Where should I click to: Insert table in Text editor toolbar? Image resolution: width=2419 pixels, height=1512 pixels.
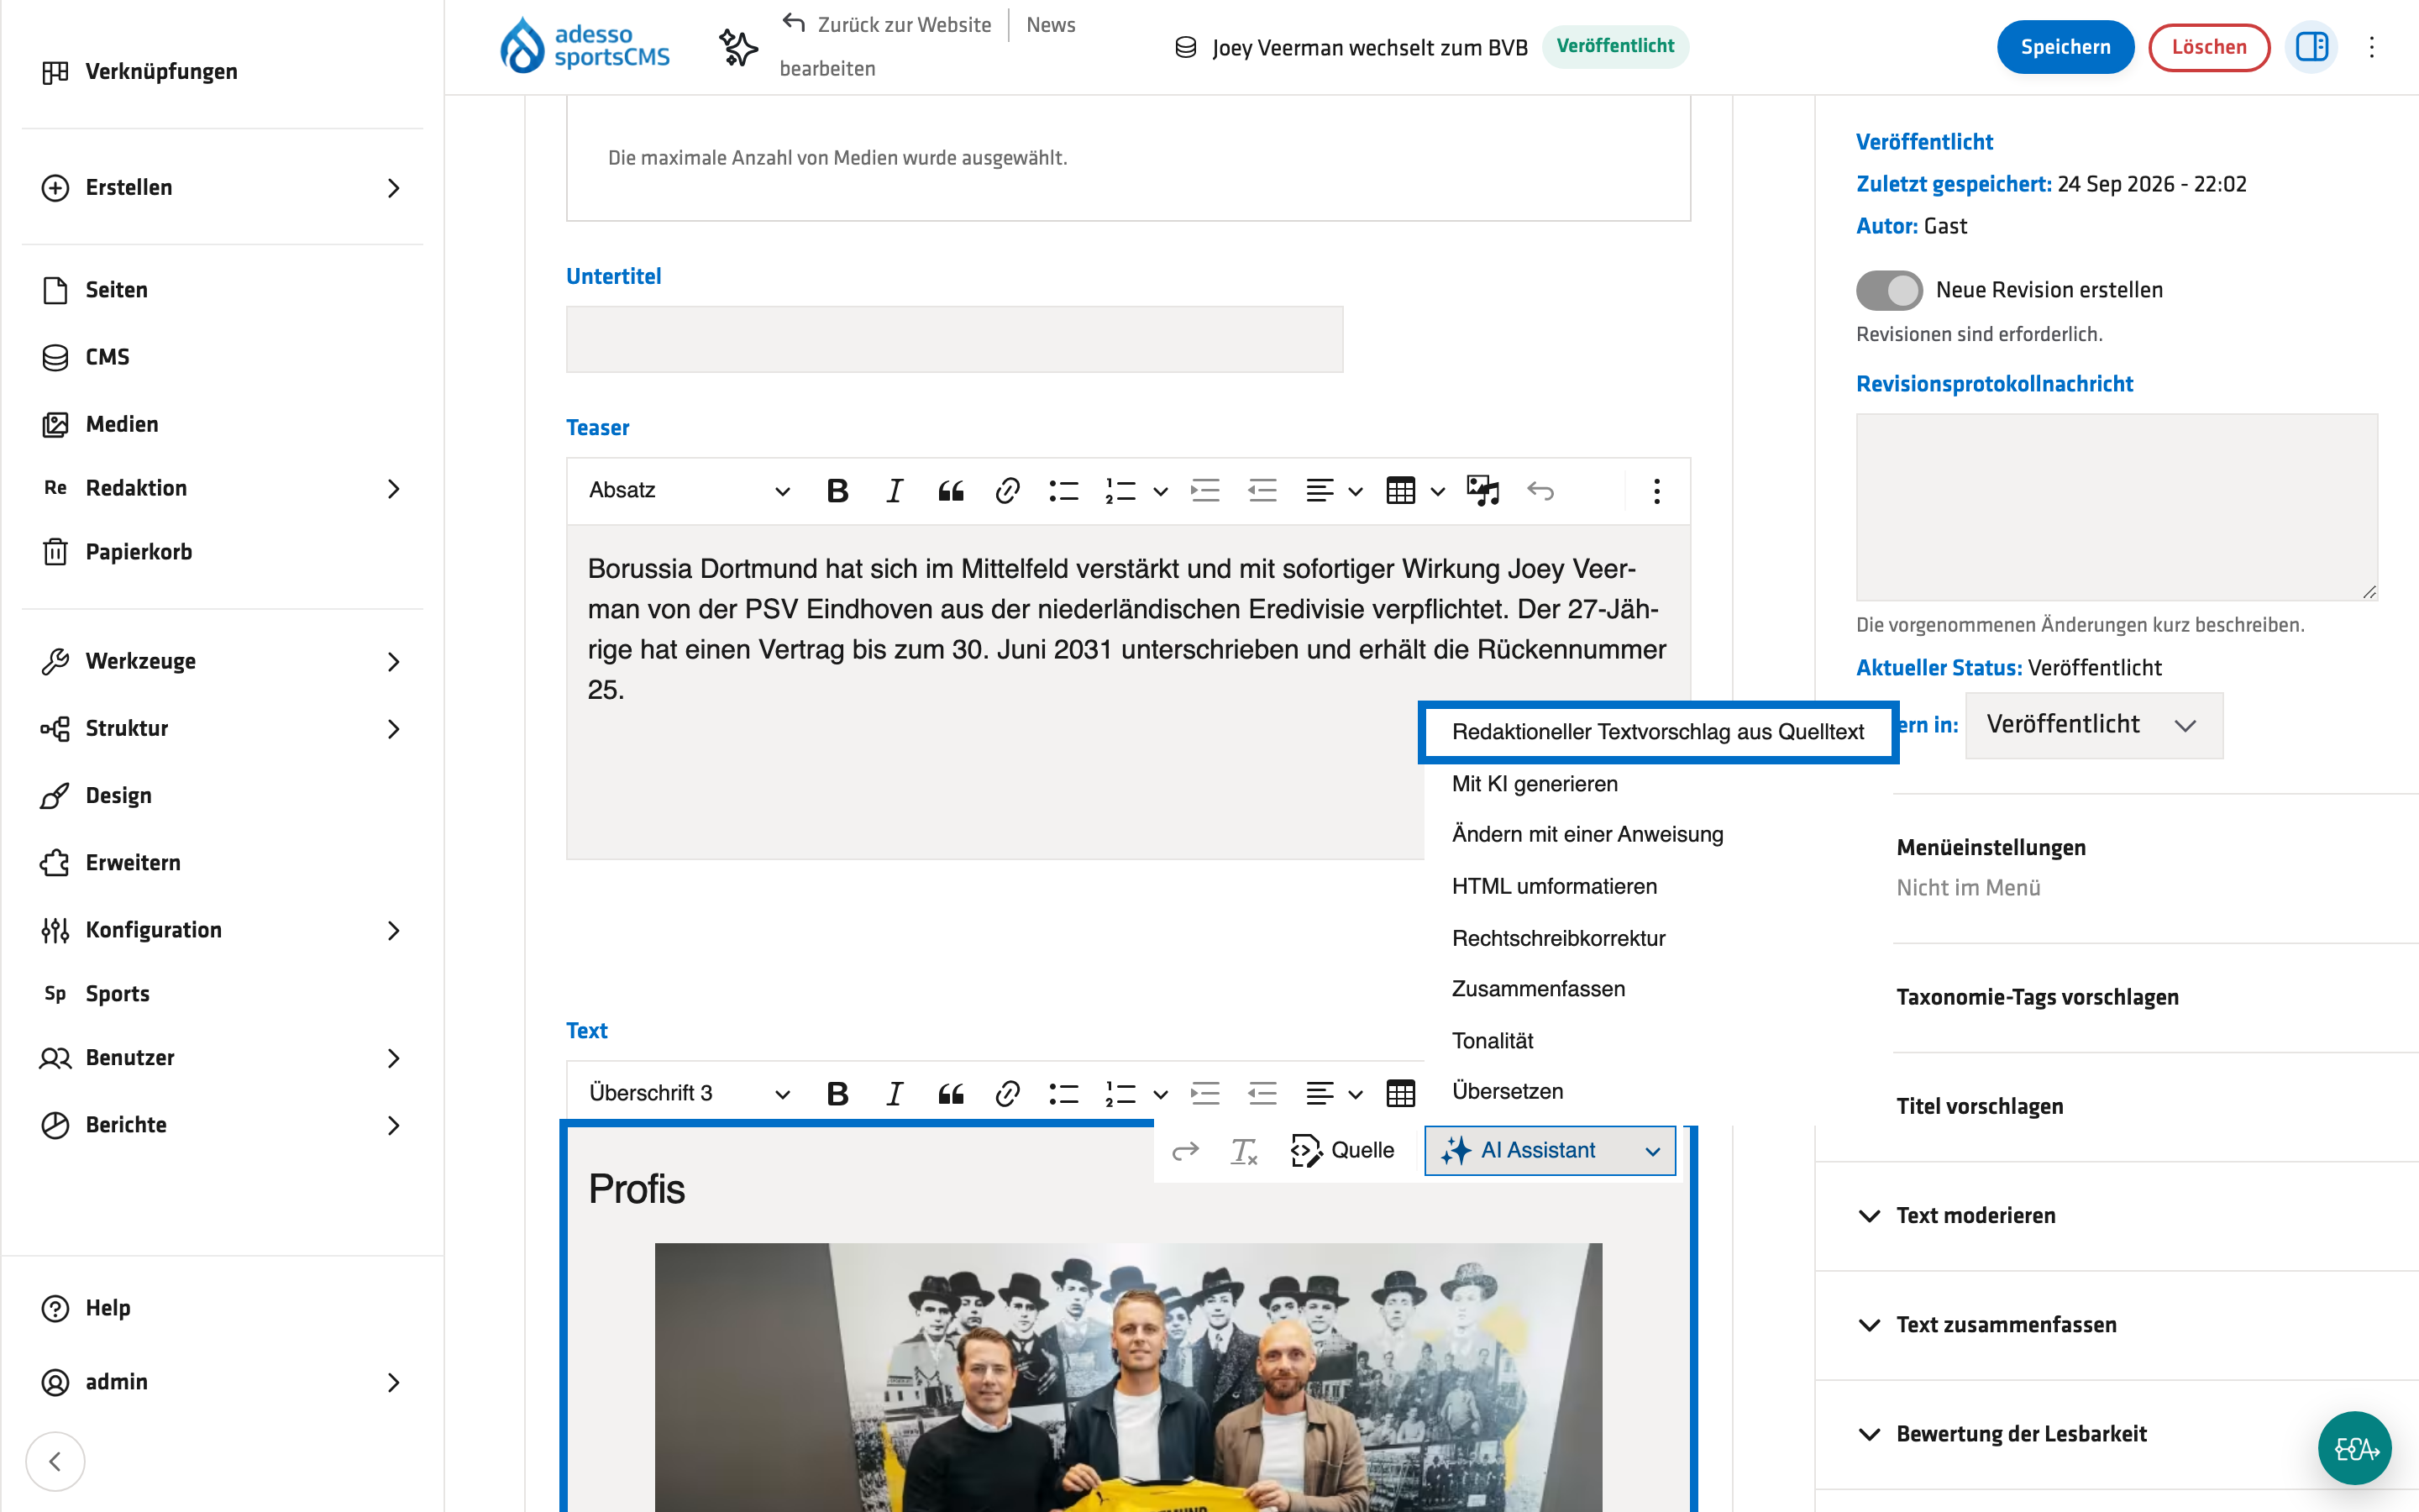[x=1400, y=1093]
